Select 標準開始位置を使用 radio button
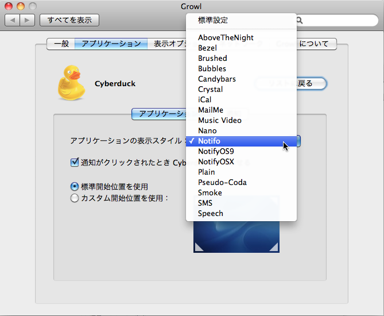384x316 pixels. point(75,187)
